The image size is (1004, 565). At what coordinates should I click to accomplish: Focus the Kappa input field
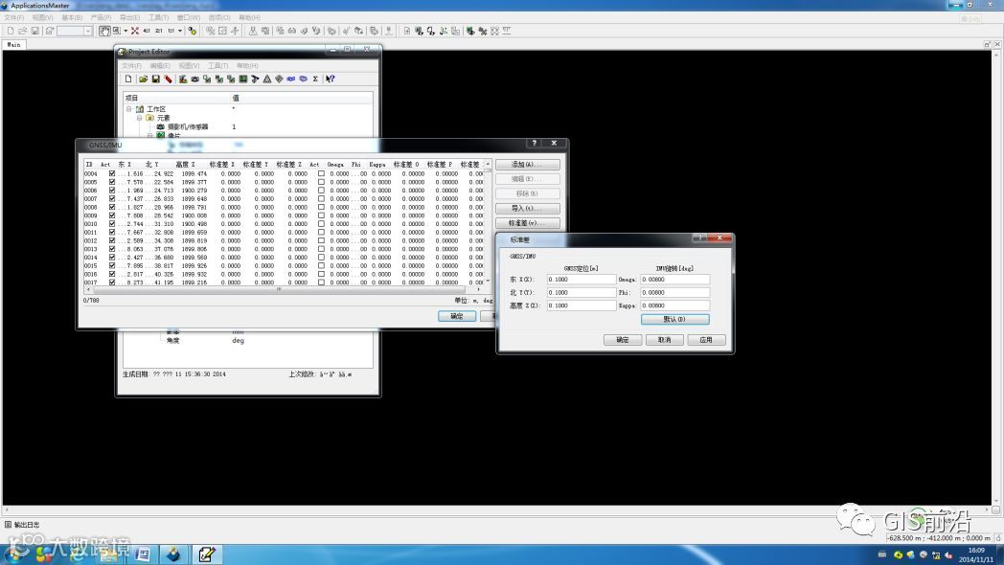click(x=674, y=305)
